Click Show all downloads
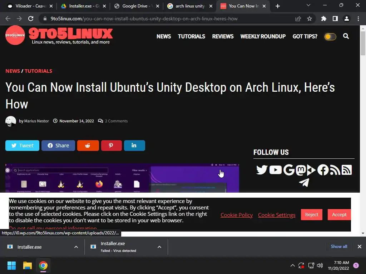This screenshot has height=274, width=366. pyautogui.click(x=339, y=247)
